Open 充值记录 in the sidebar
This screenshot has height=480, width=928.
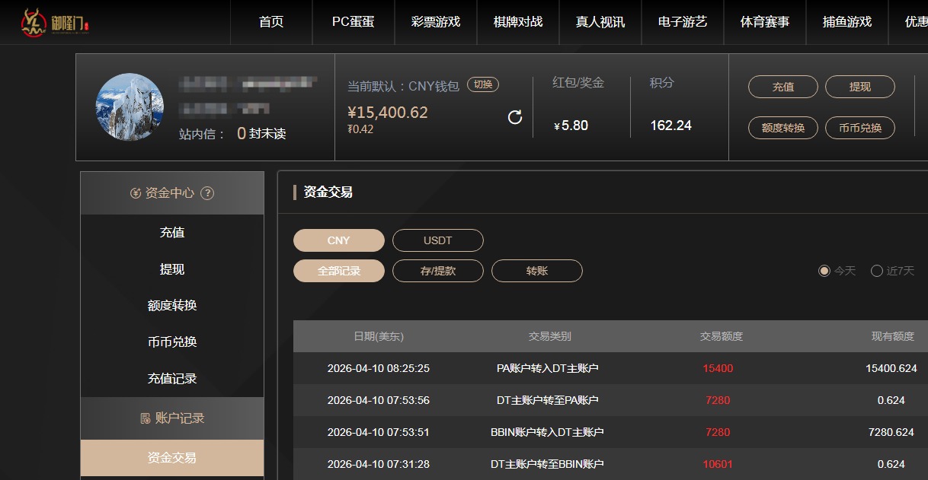tap(172, 378)
